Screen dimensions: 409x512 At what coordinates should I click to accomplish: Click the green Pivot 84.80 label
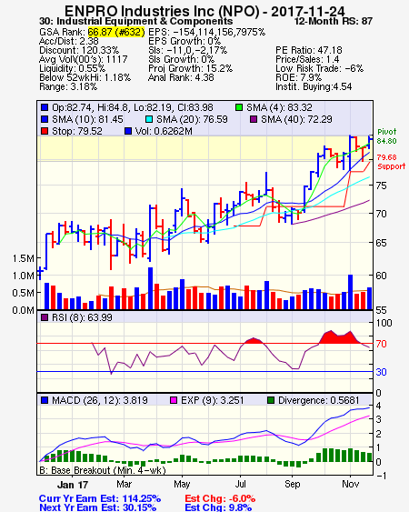[387, 136]
